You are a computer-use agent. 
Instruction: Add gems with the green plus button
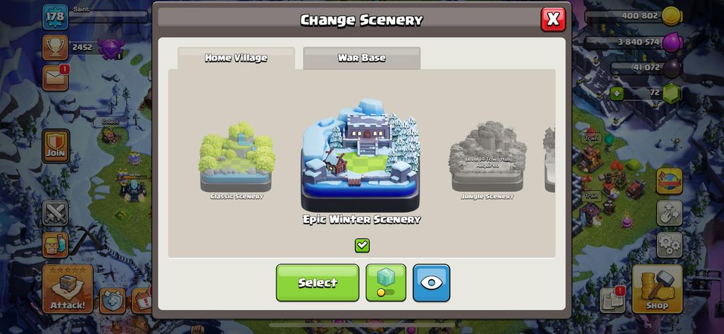tap(617, 94)
